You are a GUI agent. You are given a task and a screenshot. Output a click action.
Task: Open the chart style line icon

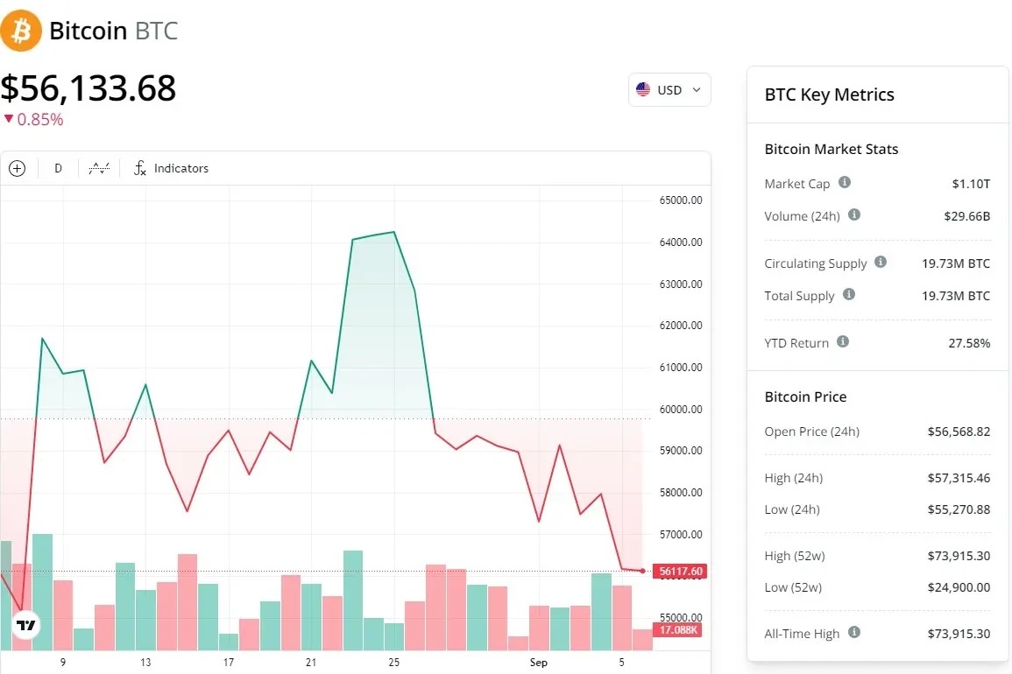click(100, 168)
